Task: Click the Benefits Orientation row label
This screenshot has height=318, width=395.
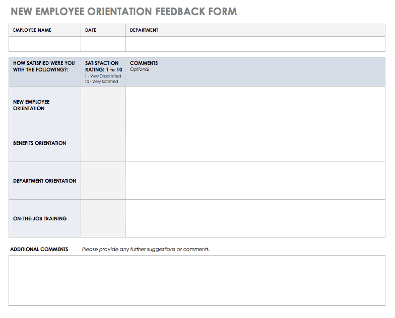Action: [x=39, y=143]
